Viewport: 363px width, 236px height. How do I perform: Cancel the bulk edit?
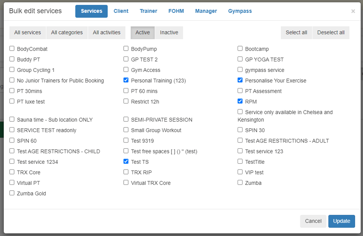[313, 221]
